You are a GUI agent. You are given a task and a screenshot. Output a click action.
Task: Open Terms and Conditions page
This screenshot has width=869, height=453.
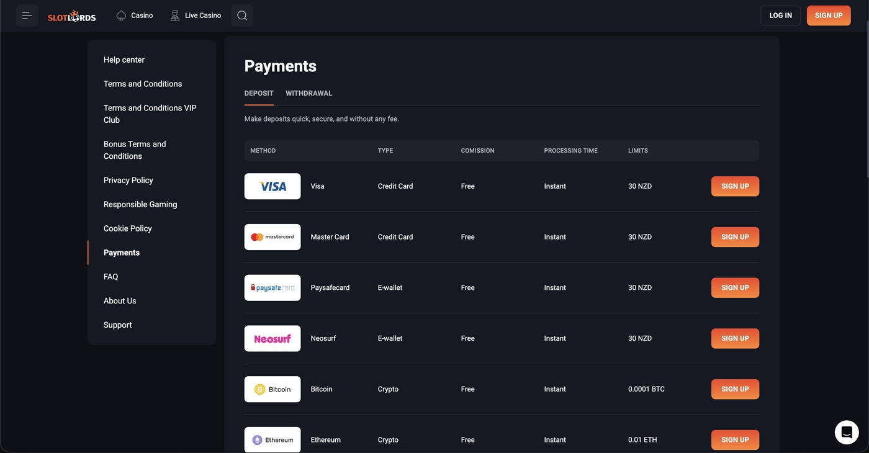point(143,84)
